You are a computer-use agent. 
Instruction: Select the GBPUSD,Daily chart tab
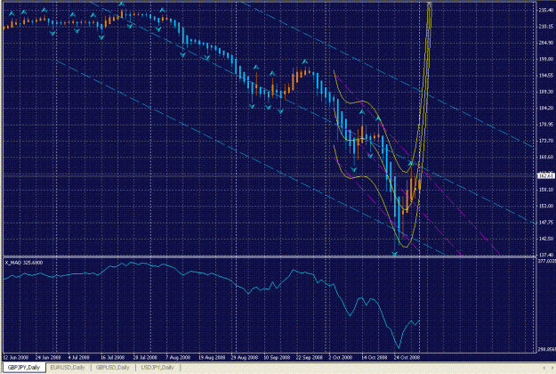tap(113, 368)
